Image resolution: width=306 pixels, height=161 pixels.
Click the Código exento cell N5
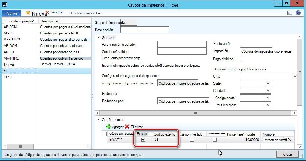coord(164,140)
